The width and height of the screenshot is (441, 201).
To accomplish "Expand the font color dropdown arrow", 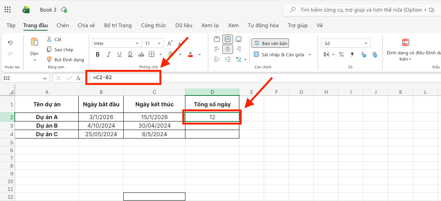I will click(x=199, y=54).
